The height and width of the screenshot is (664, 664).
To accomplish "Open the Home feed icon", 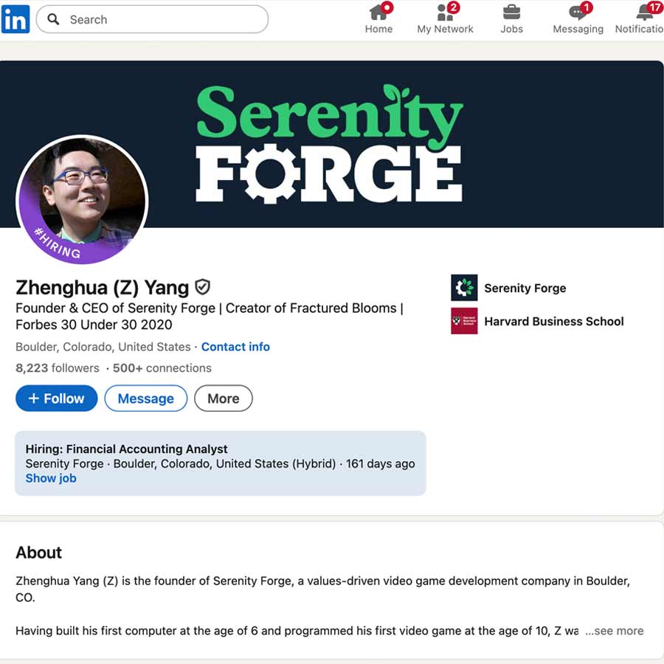I will [378, 13].
